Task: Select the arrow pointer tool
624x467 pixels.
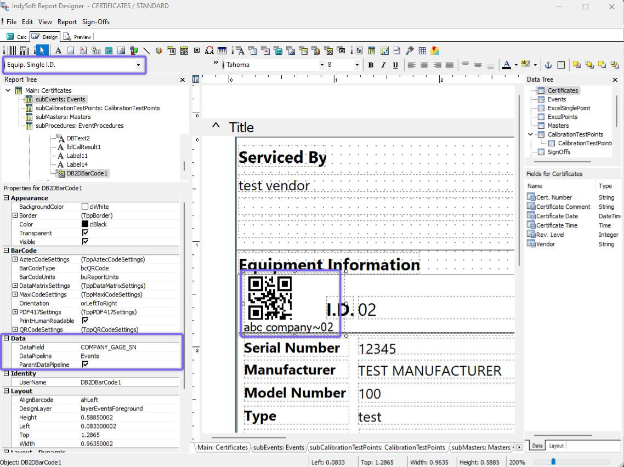Action: tap(42, 50)
